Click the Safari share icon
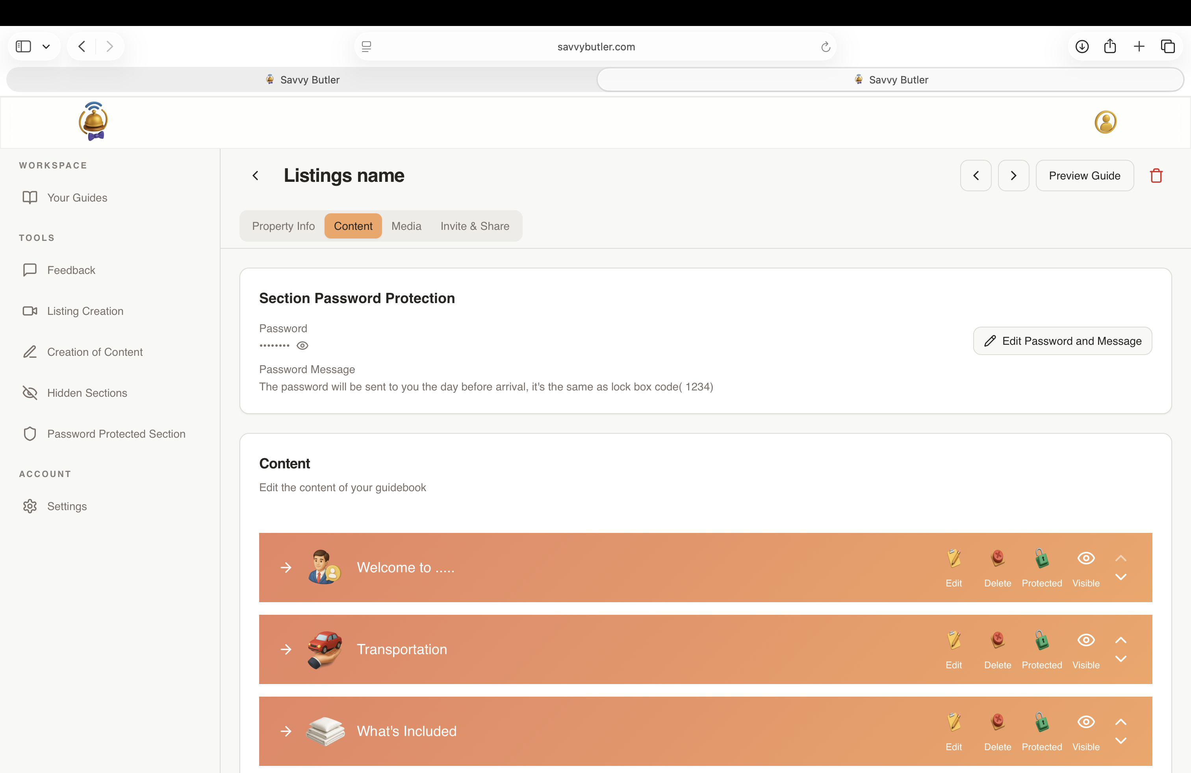The width and height of the screenshot is (1191, 773). (x=1110, y=46)
